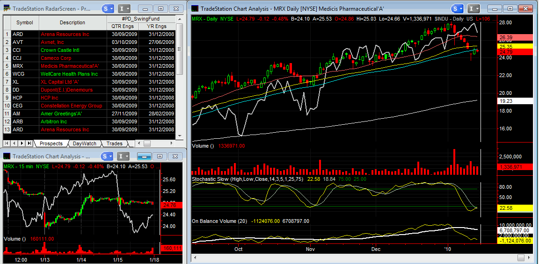Switch to the Prospects tab
This screenshot has width=539, height=264.
pos(51,143)
